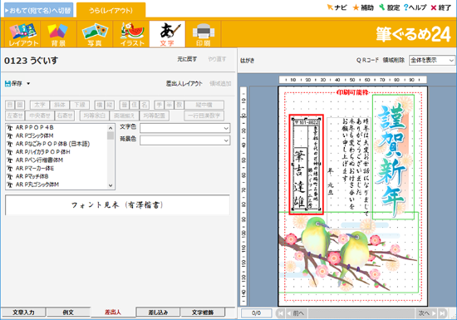457x320 pixels.
Task: Select the 背景 background icon
Action: click(x=59, y=34)
